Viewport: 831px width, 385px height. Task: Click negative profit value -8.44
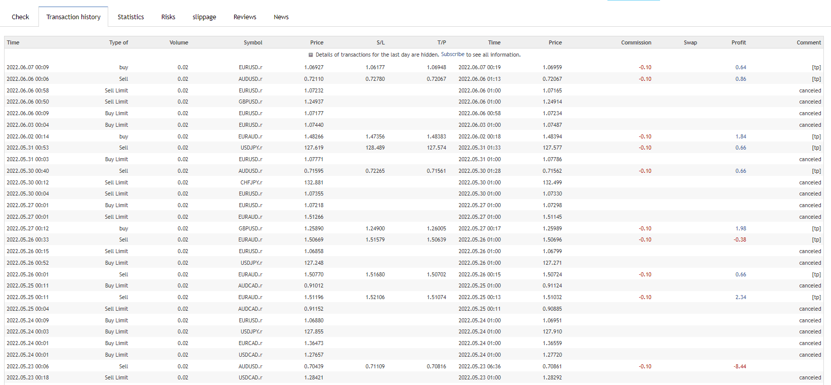tap(739, 366)
